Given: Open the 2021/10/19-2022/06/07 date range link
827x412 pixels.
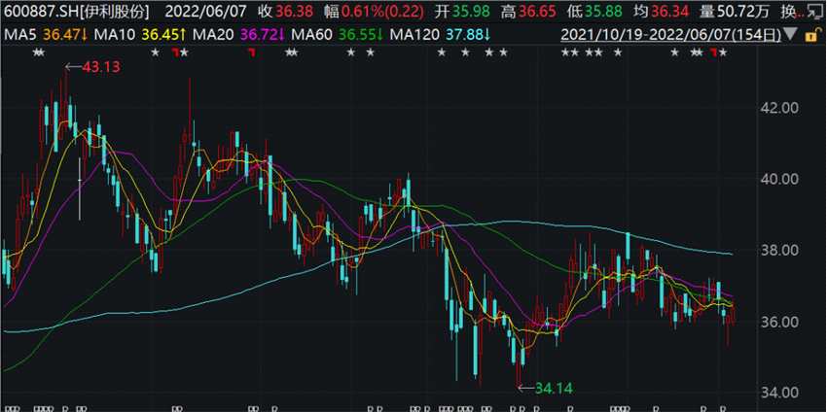Looking at the screenshot, I should pos(672,35).
